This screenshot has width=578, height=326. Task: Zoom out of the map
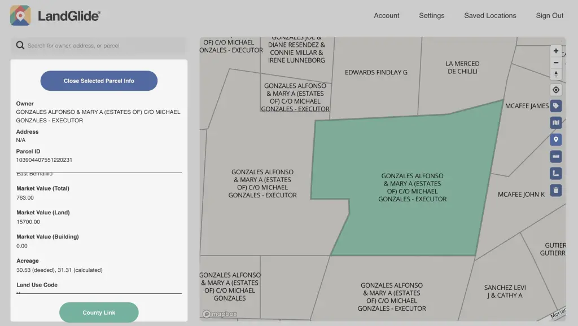click(556, 63)
